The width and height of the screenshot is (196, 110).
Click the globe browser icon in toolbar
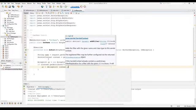(x=42, y=7)
